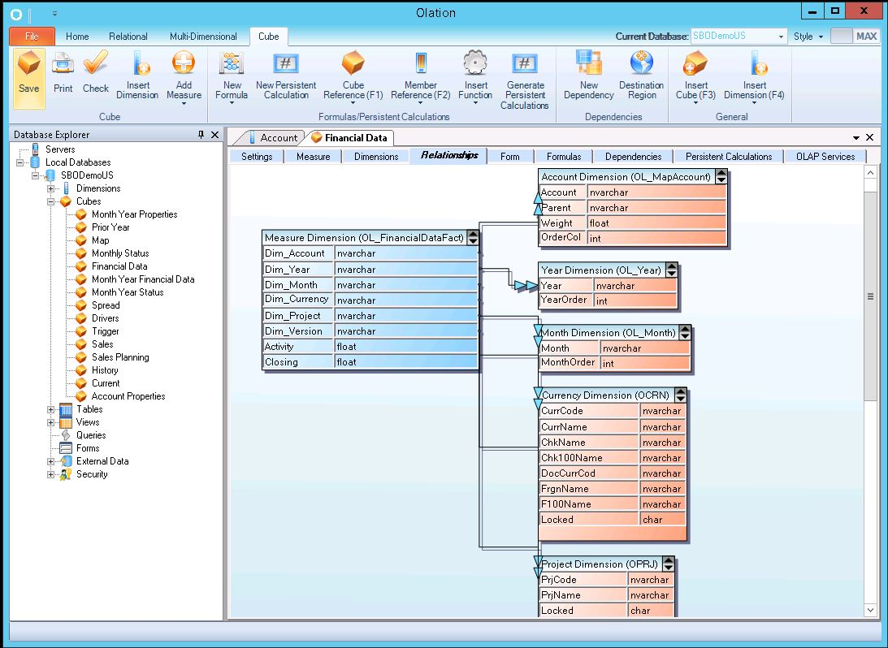Open the document tab list dropdown
Viewport: 888px width, 648px height.
(856, 137)
